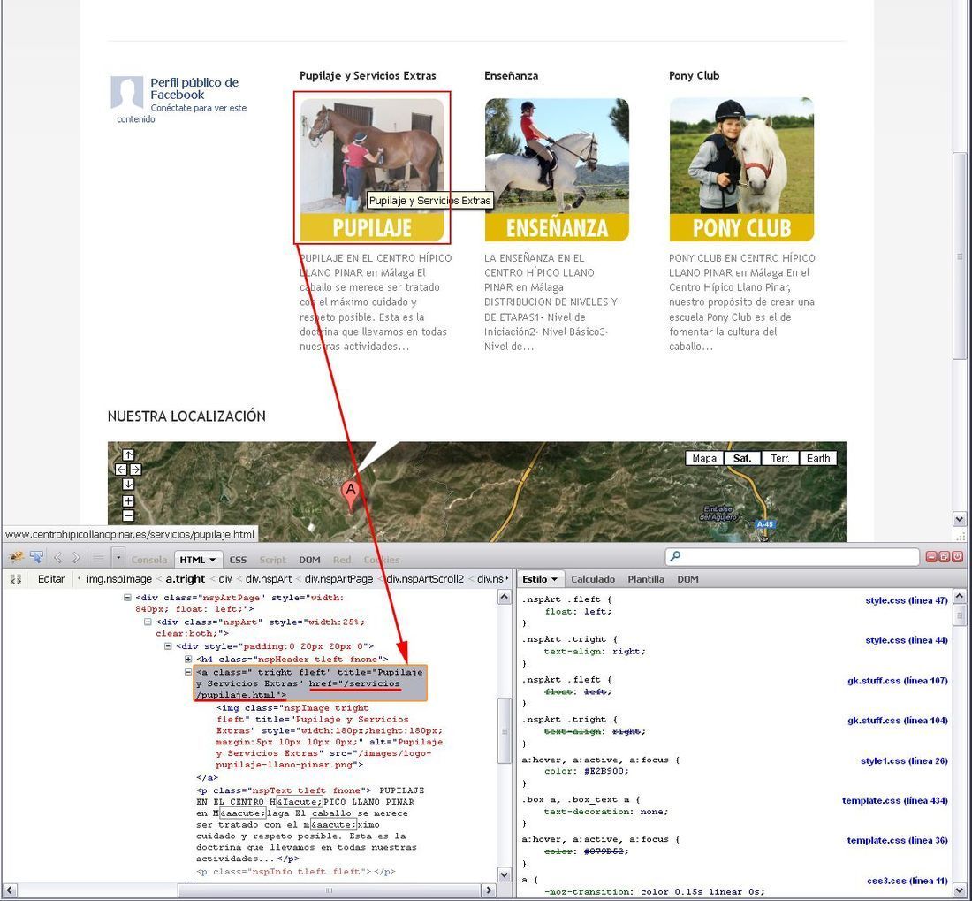
Task: Open the Consola tab
Action: (148, 560)
